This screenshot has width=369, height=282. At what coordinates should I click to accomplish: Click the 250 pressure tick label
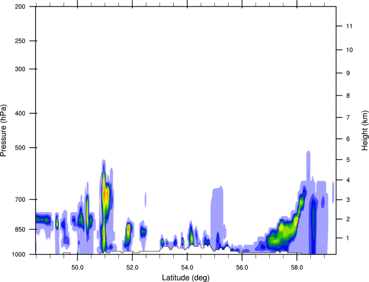tap(20, 41)
